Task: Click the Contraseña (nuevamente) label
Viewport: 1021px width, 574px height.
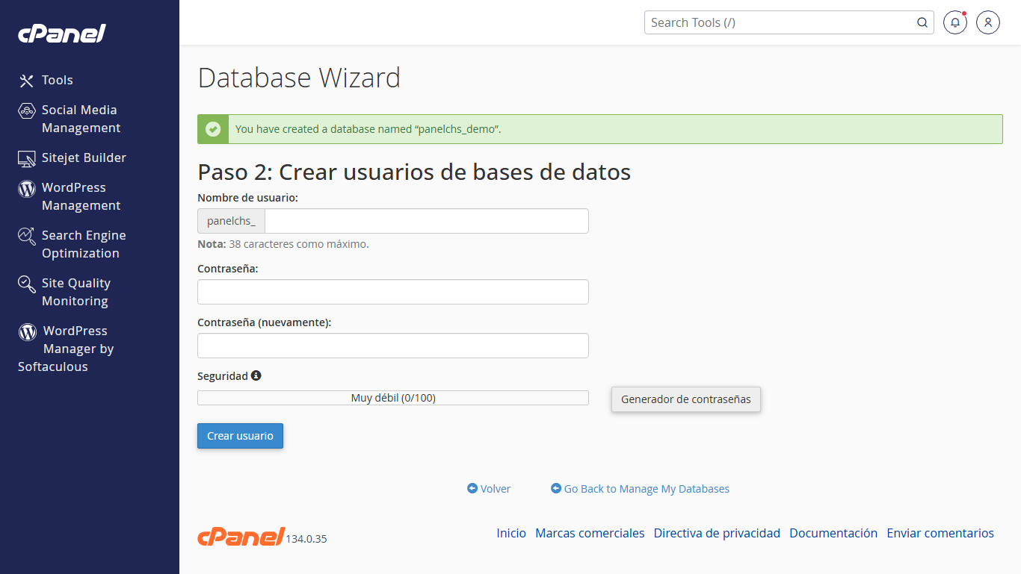Action: [264, 322]
